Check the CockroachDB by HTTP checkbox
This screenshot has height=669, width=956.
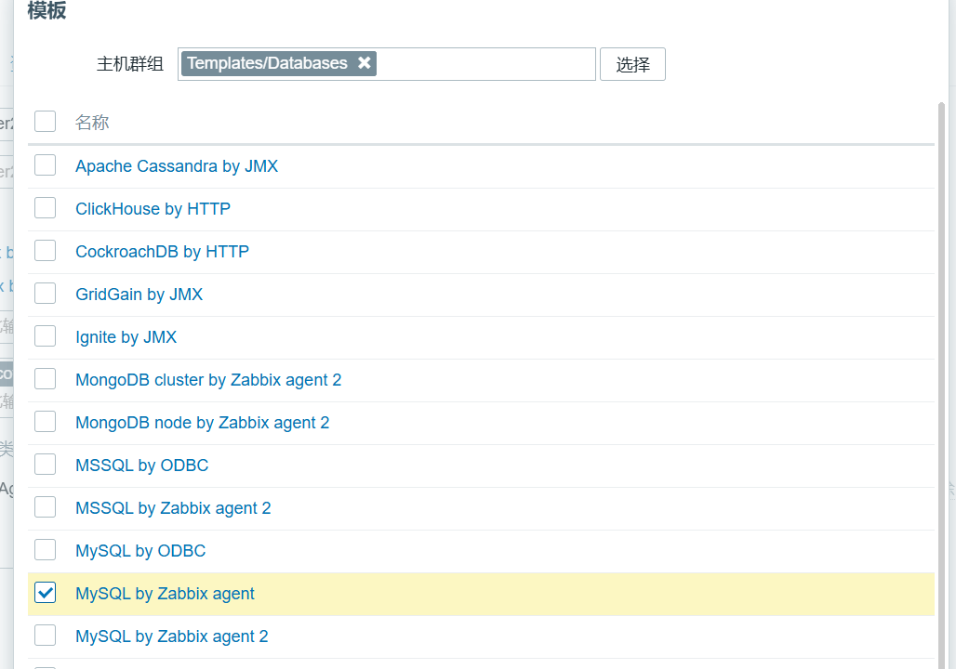click(x=46, y=251)
